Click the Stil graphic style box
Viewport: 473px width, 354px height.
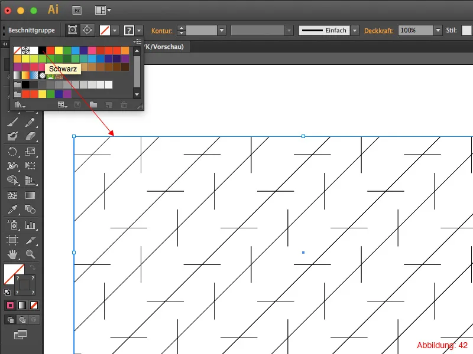[x=466, y=31]
